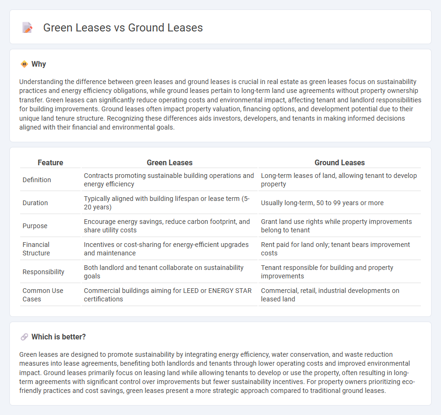Click cell 'Commercial buildings aiming for LEED'
441x415 pixels.
tap(169, 295)
